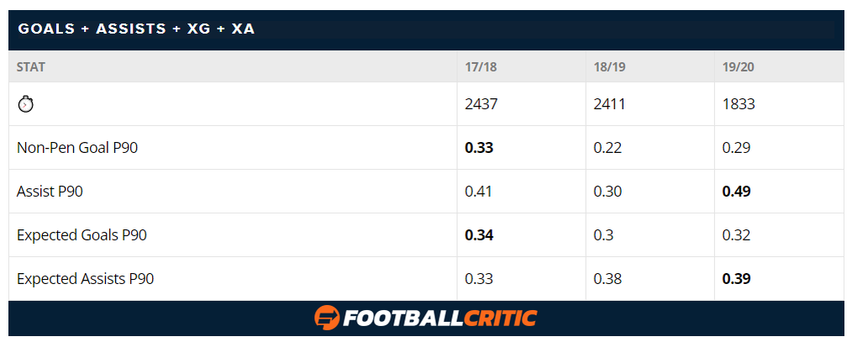Select the Expected Assists P90 row label

coord(86,279)
